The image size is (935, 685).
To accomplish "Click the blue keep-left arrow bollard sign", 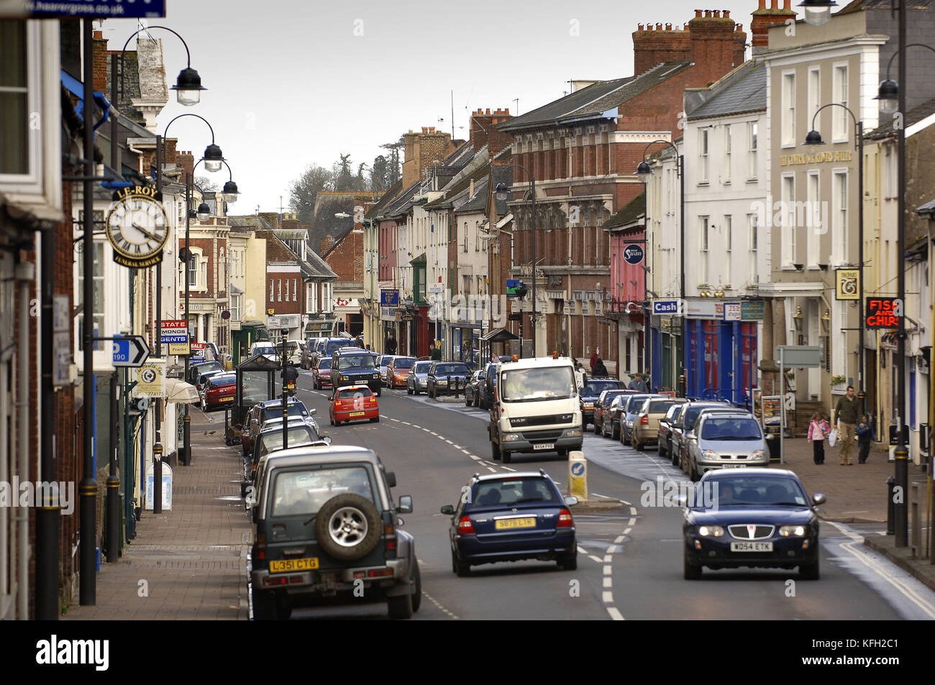I will click(x=578, y=469).
